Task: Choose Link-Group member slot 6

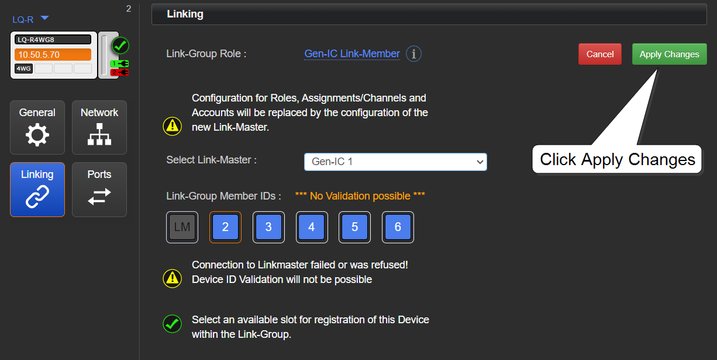Action: (398, 228)
